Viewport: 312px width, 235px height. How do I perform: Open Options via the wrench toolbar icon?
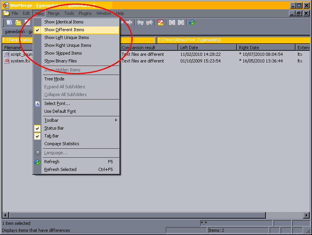pos(161,23)
